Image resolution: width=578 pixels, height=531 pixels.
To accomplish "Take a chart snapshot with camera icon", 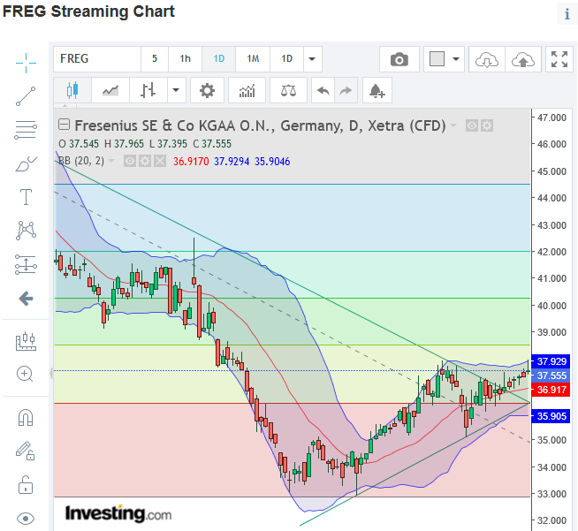I will pos(399,59).
